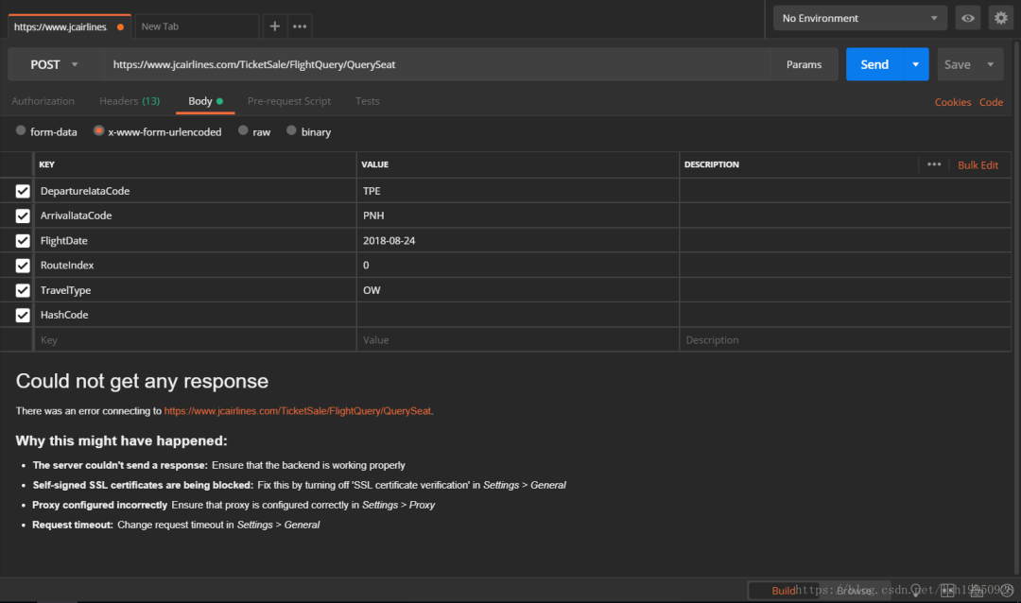Uncheck the TravelType row checkbox
Screen dimensions: 1021x603
click(x=23, y=290)
